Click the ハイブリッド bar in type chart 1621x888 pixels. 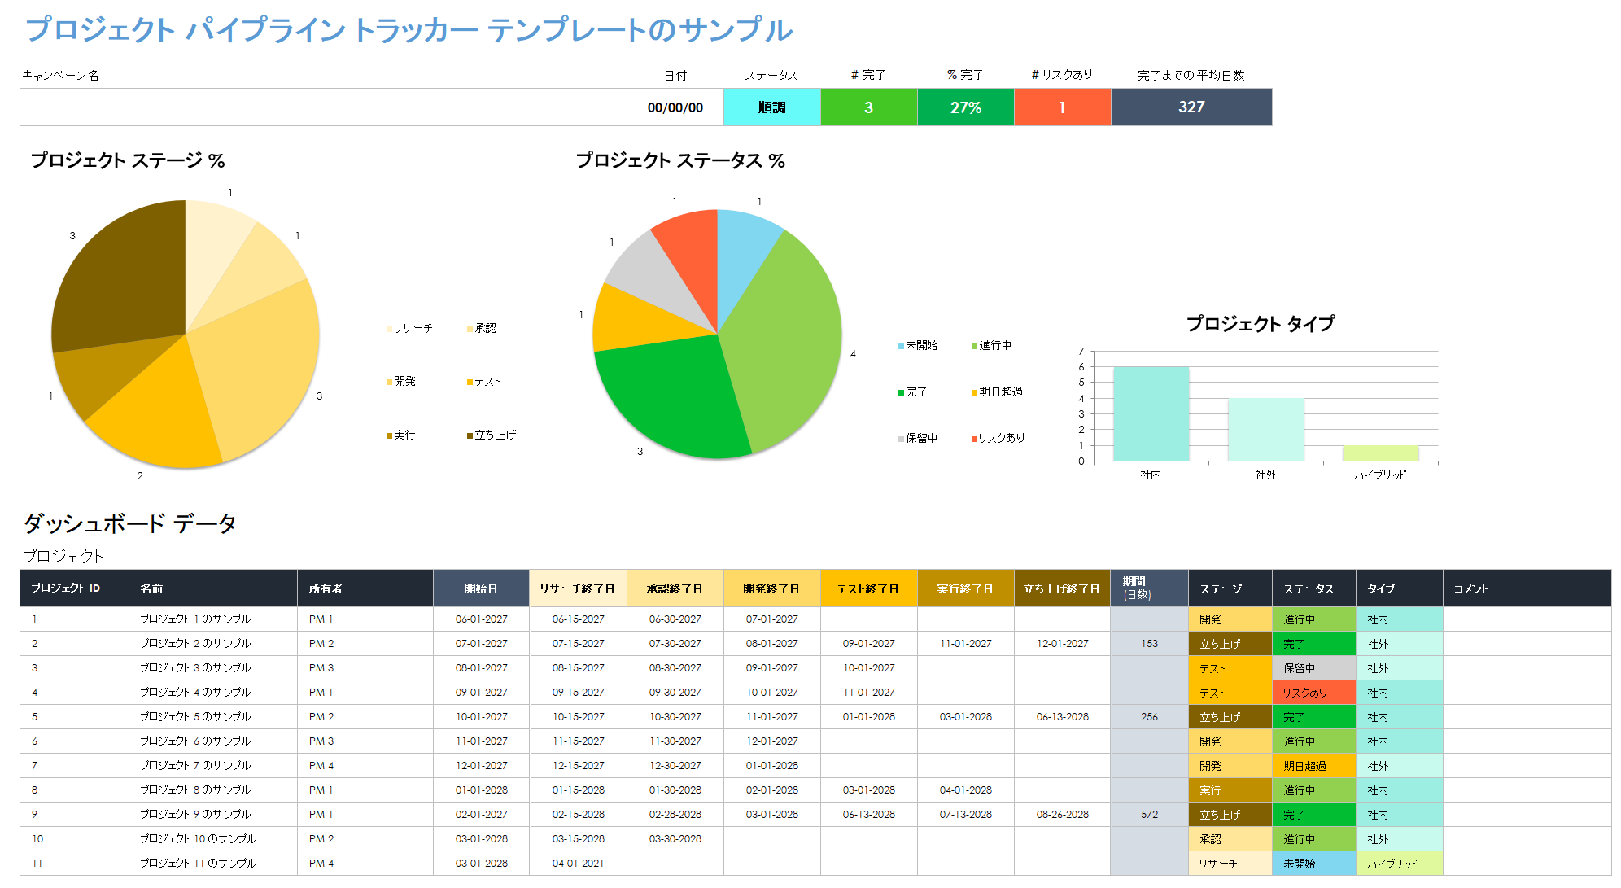(1380, 453)
